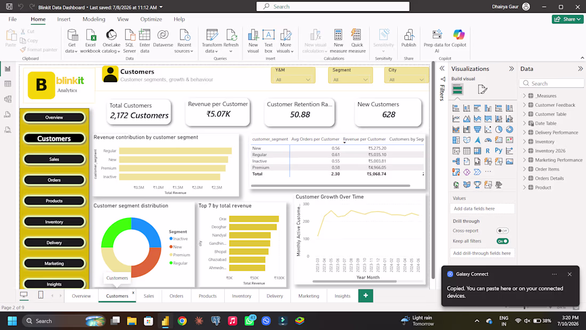Click the Delivery navigation button
586x330 pixels.
tap(54, 243)
